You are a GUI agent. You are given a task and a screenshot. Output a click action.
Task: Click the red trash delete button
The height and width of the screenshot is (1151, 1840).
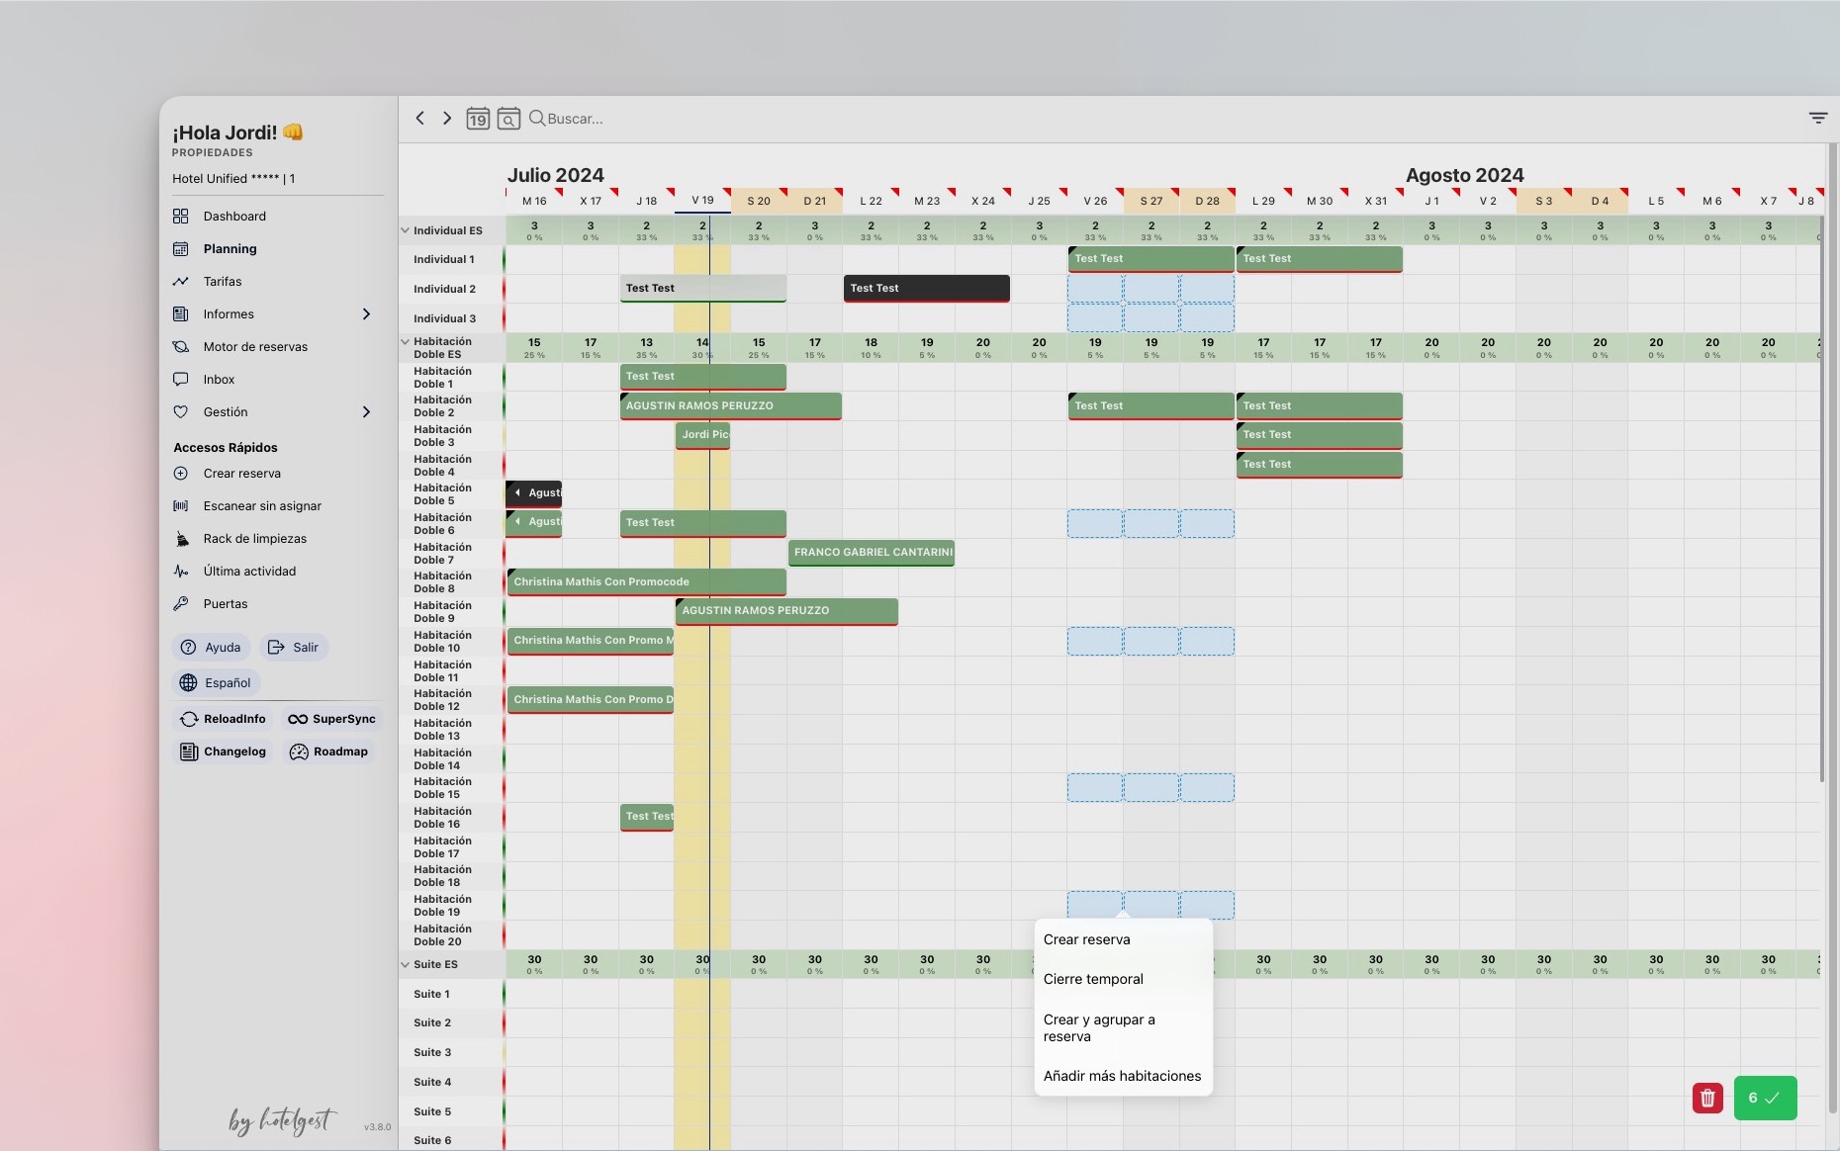tap(1707, 1098)
